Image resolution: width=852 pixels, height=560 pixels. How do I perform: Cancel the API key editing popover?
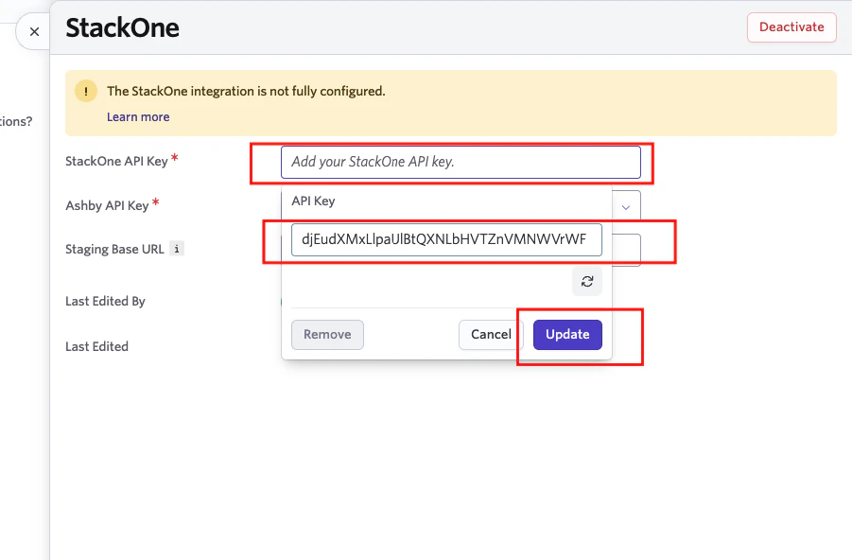490,334
